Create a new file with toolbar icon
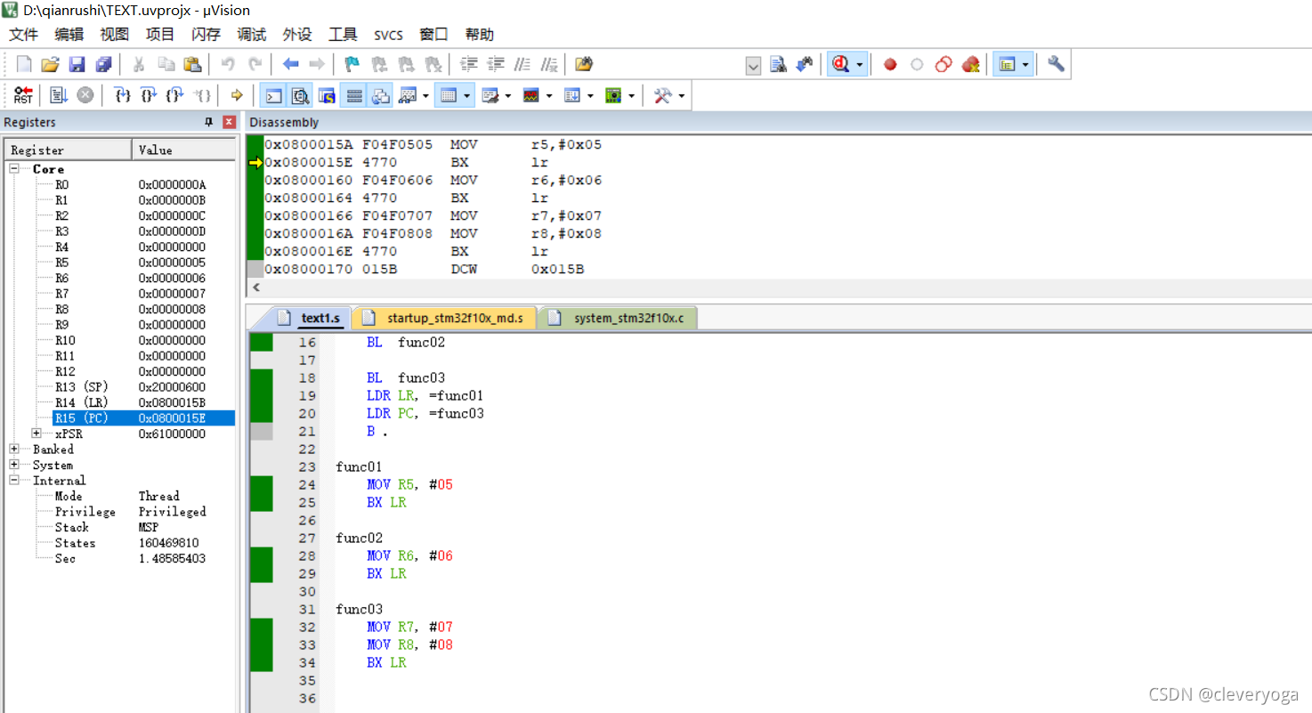The height and width of the screenshot is (713, 1312). [x=24, y=64]
